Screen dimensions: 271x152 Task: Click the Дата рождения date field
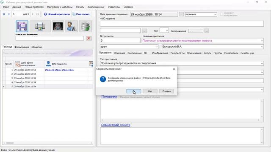click(x=196, y=31)
